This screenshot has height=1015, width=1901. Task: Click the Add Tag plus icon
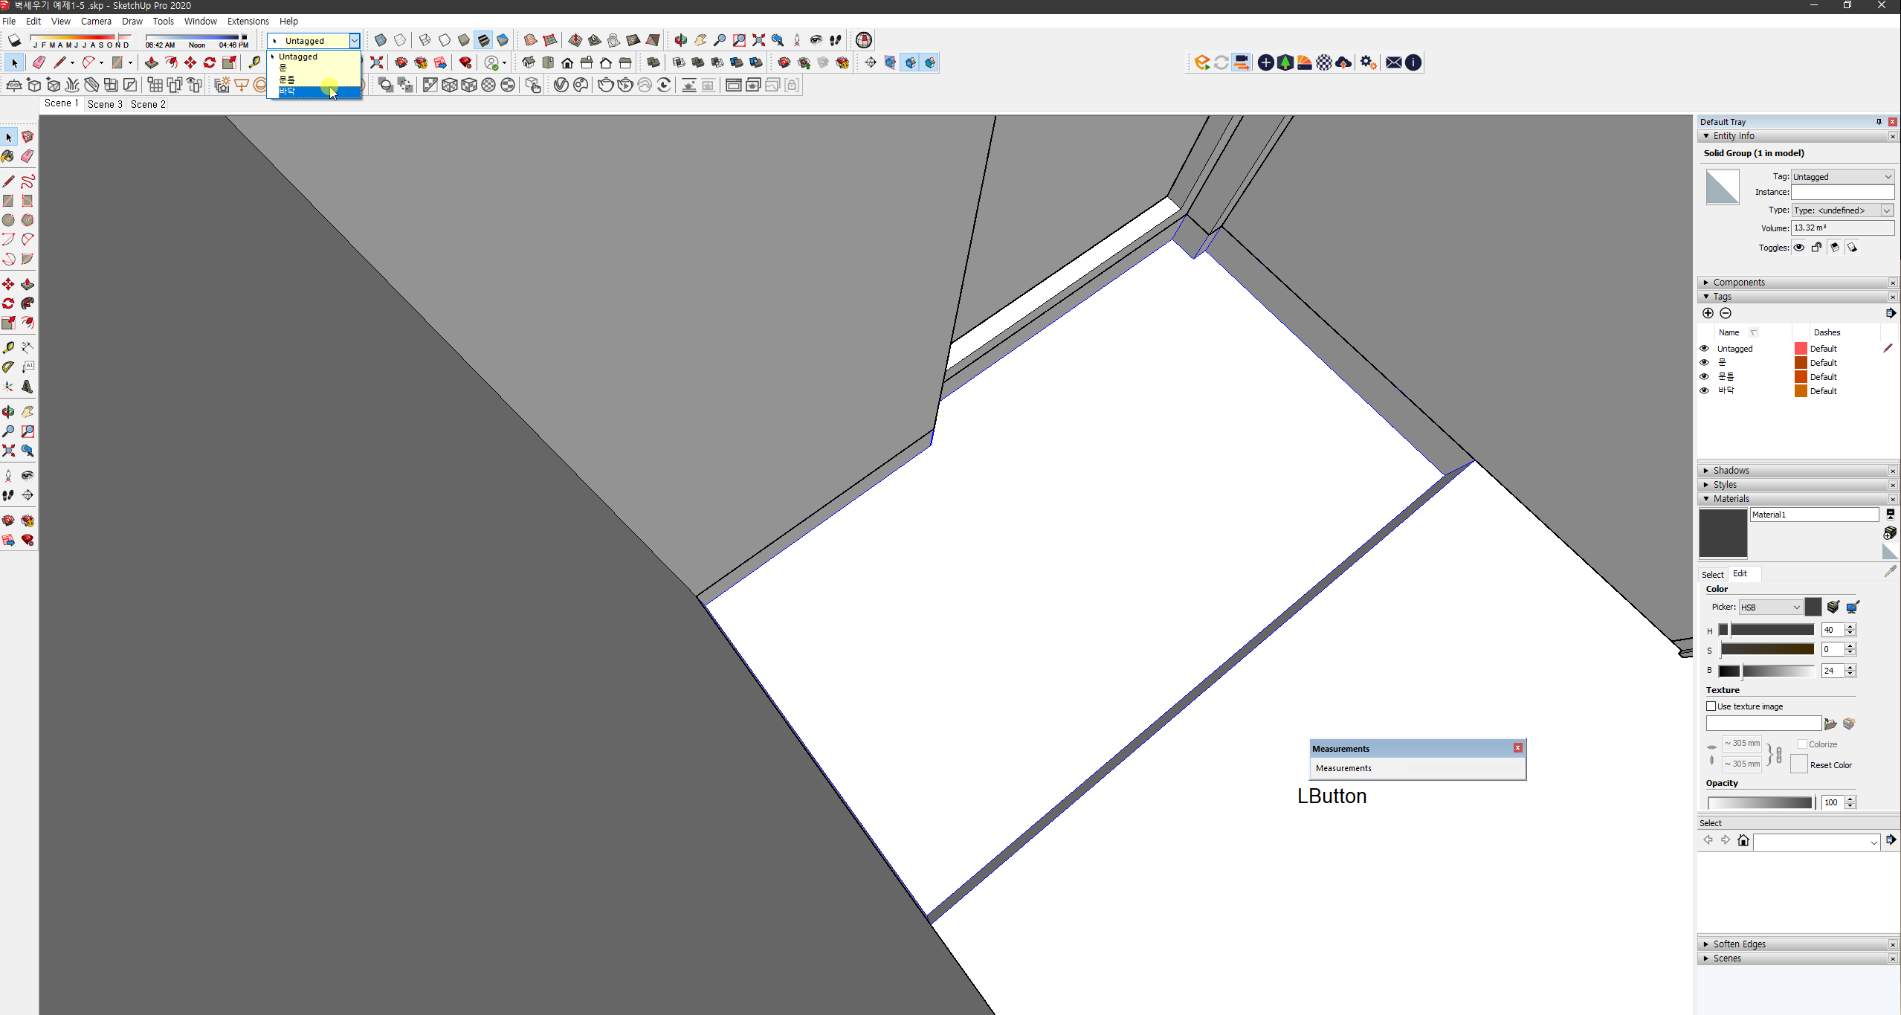point(1708,313)
